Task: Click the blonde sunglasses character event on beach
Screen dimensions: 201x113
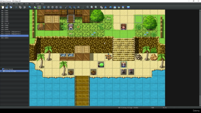Action: 123,64
